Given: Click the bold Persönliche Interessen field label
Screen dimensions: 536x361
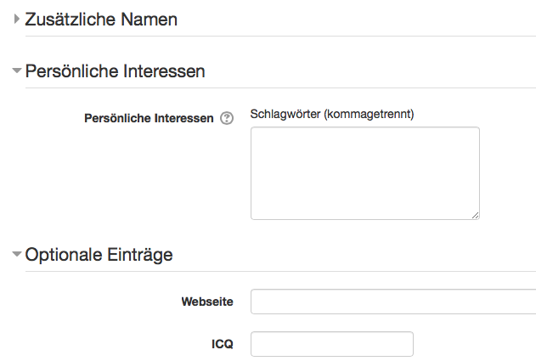Looking at the screenshot, I should (x=149, y=118).
